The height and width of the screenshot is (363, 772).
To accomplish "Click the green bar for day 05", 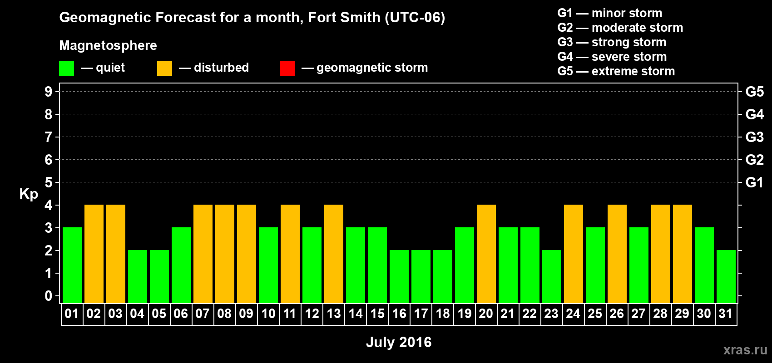I will pos(159,277).
